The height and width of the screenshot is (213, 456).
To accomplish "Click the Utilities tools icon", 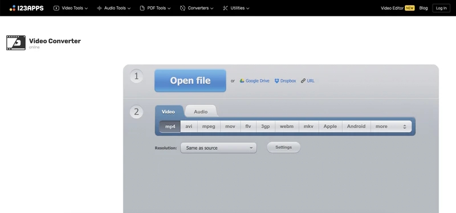I will [225, 8].
